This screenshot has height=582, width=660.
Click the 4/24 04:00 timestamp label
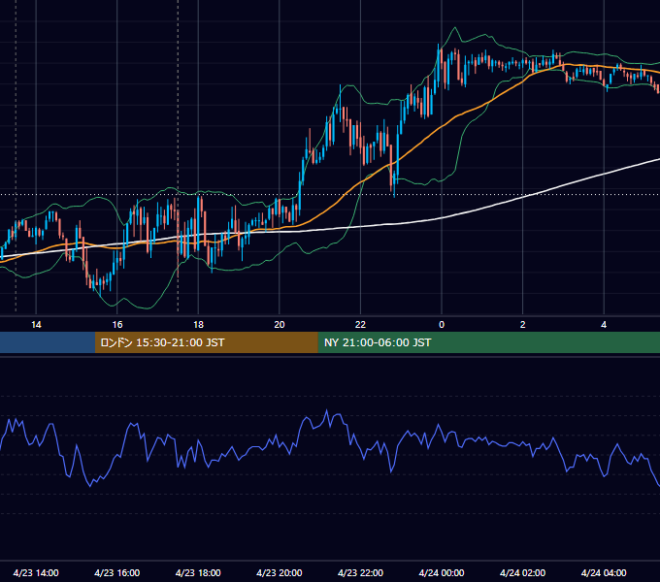[x=604, y=572]
